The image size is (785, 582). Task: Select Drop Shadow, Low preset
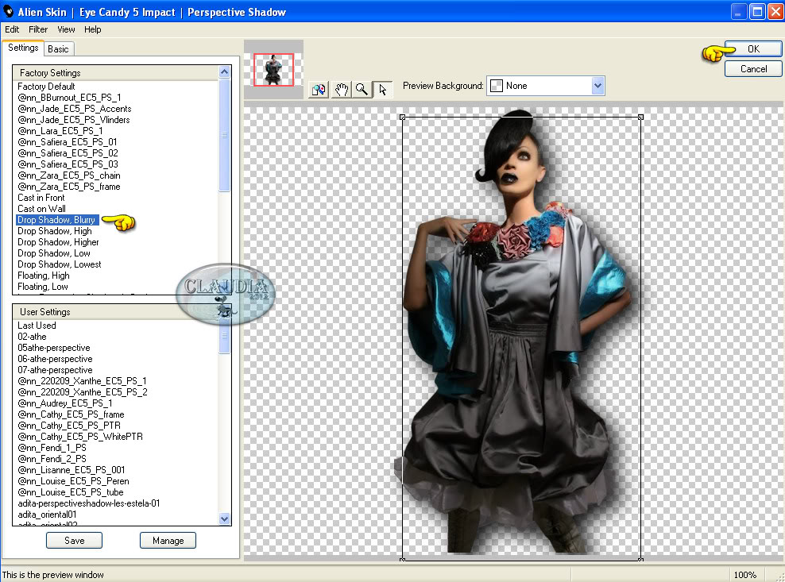point(53,253)
